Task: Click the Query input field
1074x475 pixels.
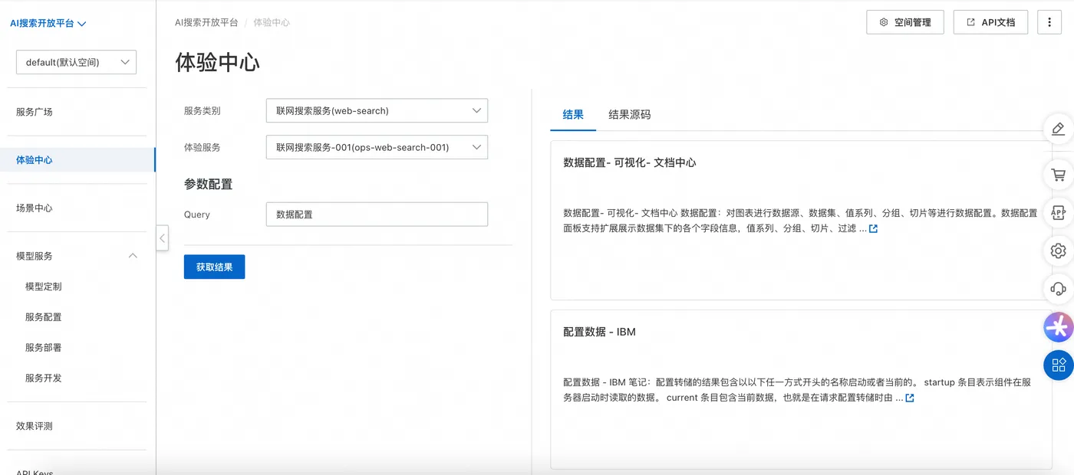Action: pyautogui.click(x=377, y=215)
